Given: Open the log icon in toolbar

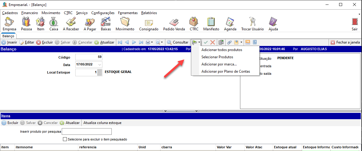Looking at the screenshot, I should [248, 42].
